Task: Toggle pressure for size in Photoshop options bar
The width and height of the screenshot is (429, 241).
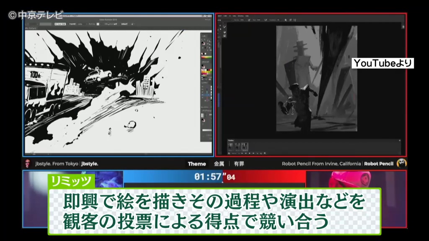Action: [x=291, y=20]
